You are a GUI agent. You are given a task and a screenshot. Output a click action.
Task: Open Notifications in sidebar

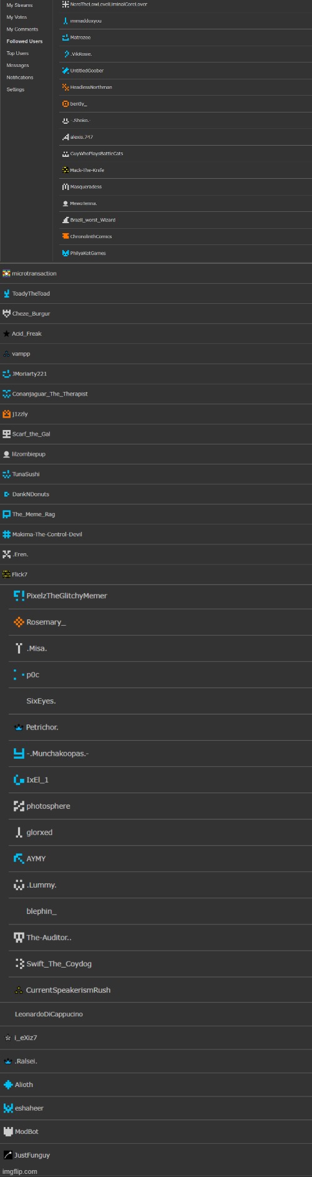20,78
